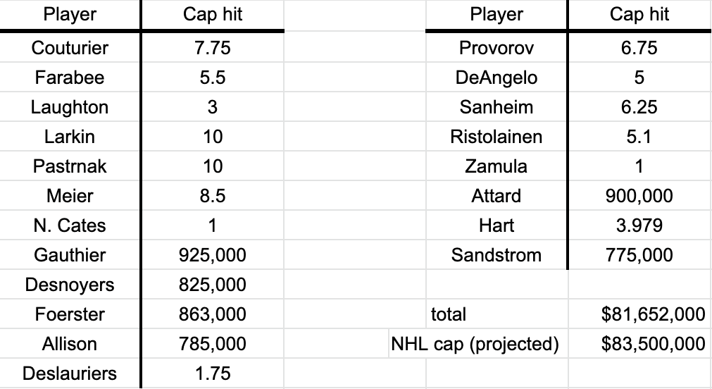Select Hart's 3.979 cap hit cell
Image resolution: width=712 pixels, height=389 pixels.
pyautogui.click(x=639, y=226)
